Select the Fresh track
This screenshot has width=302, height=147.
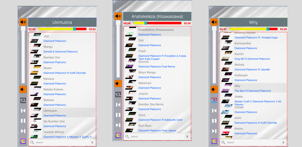157,54
